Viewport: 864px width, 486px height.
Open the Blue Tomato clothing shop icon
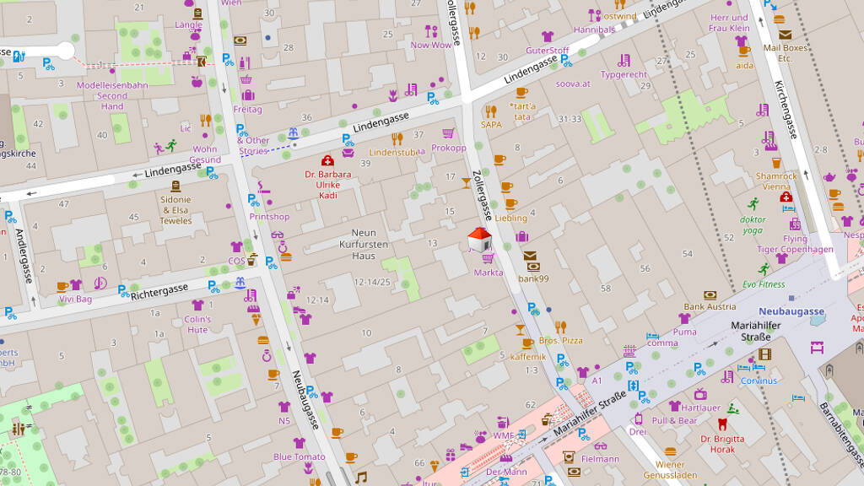[299, 443]
